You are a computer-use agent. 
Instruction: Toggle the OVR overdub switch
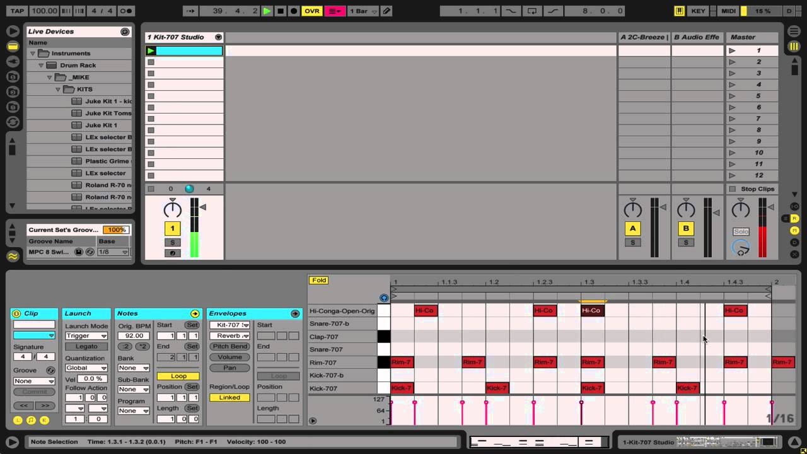point(311,11)
